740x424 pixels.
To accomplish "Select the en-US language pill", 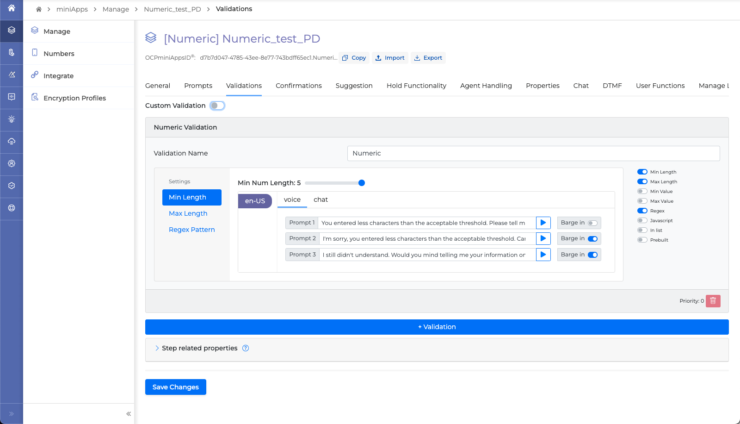I will pos(255,201).
